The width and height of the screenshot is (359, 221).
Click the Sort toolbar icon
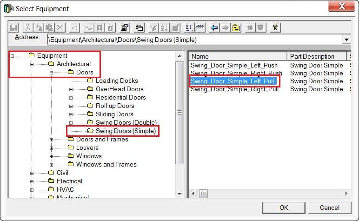(163, 27)
